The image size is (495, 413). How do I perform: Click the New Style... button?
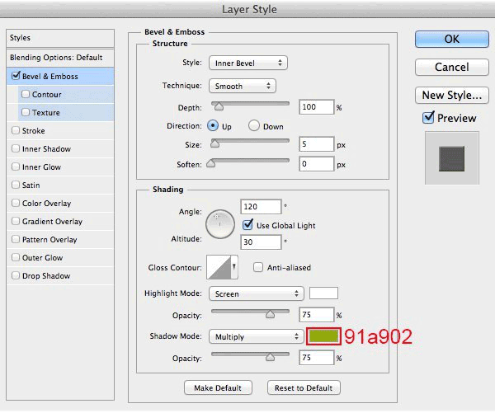(452, 95)
